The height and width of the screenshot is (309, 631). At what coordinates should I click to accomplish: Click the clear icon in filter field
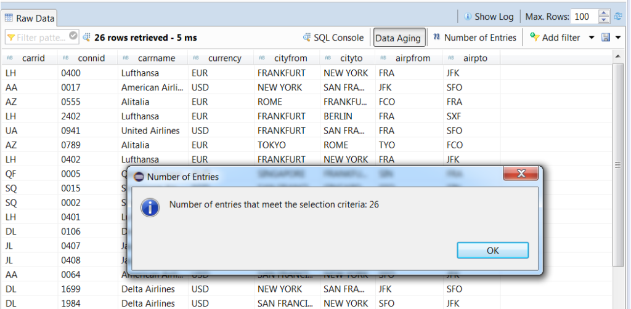tap(73, 36)
